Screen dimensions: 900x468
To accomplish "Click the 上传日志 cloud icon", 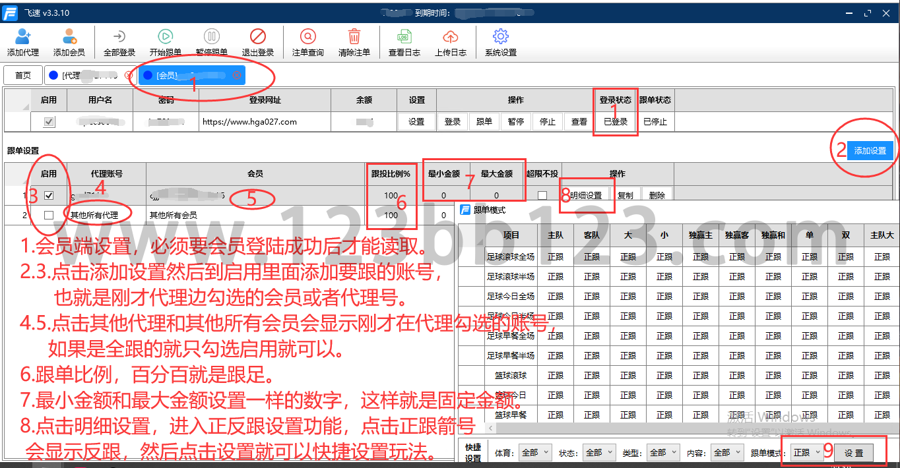I will pos(451,38).
